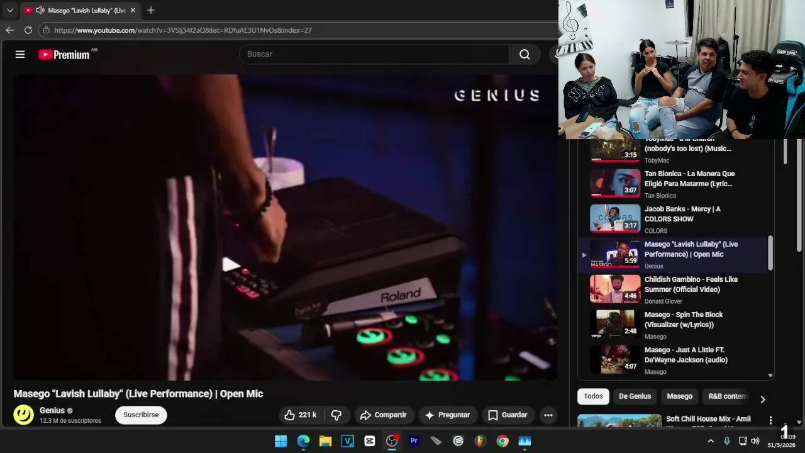Launch Microsoft Edge from taskbar
The height and width of the screenshot is (453, 805).
pyautogui.click(x=303, y=441)
